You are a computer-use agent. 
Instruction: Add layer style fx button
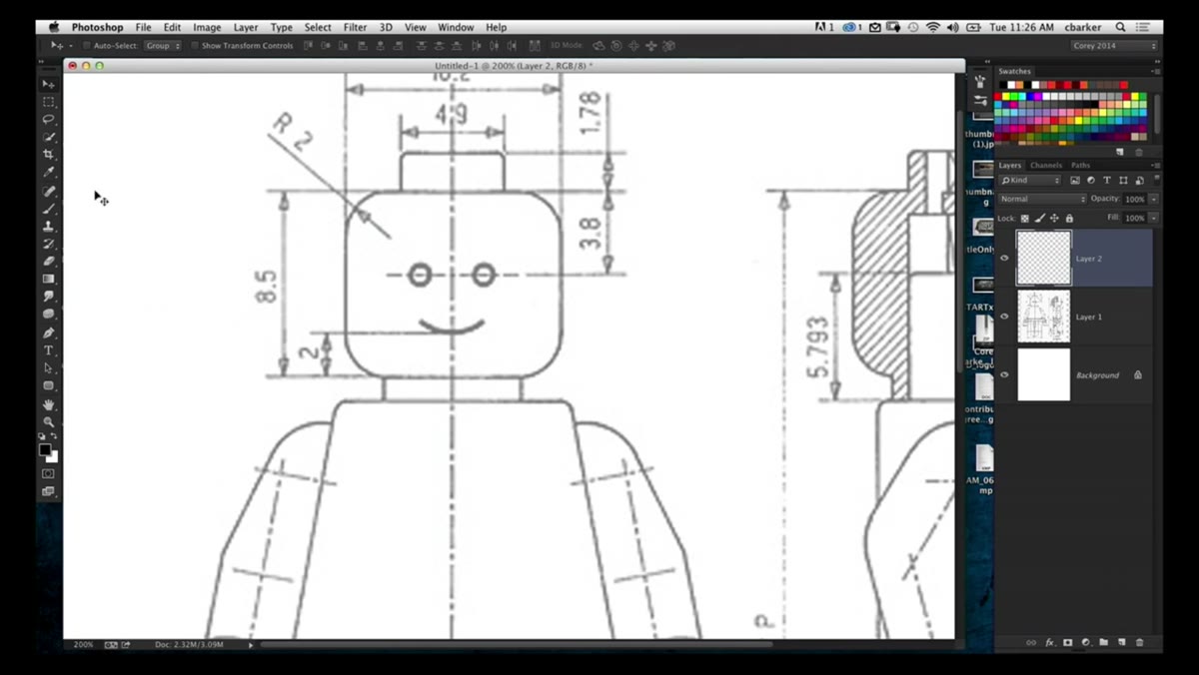tap(1050, 643)
